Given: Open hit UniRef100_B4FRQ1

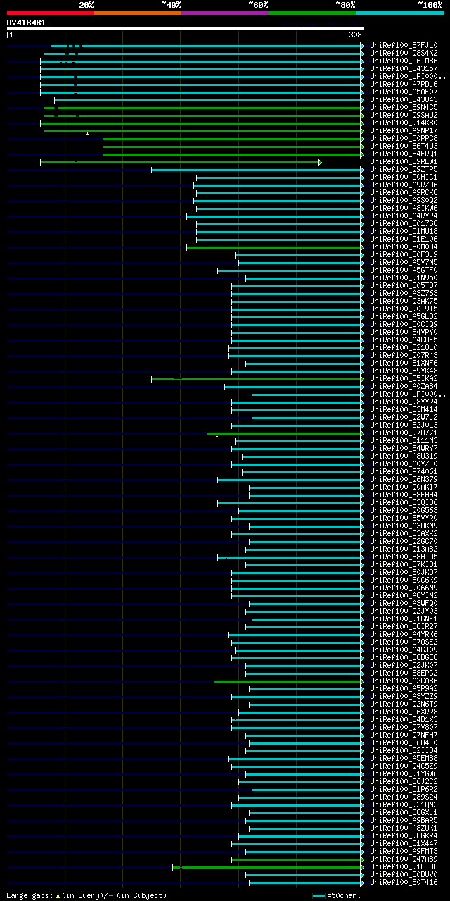Looking at the screenshot, I should point(404,154).
